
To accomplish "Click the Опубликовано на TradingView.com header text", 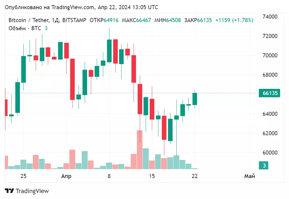I will (x=81, y=7).
